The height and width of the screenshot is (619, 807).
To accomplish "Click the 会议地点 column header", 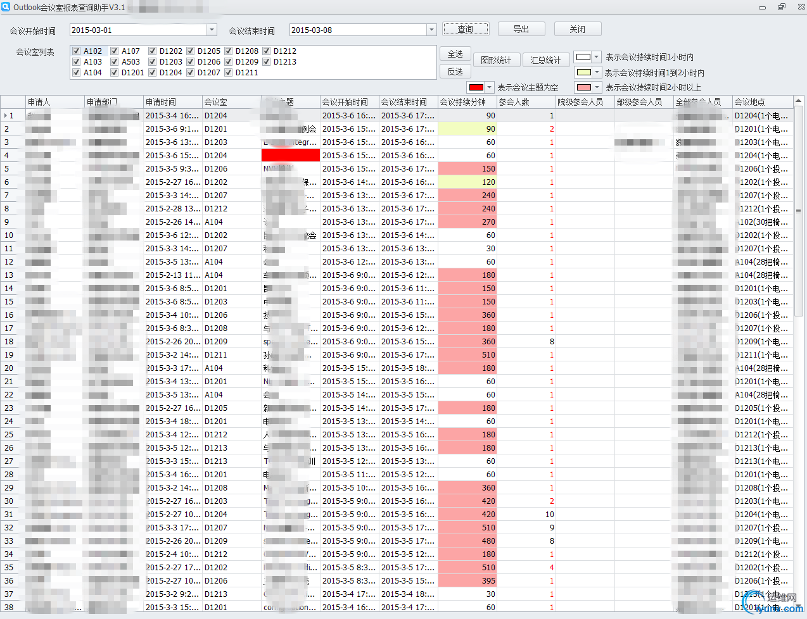I will (x=763, y=102).
